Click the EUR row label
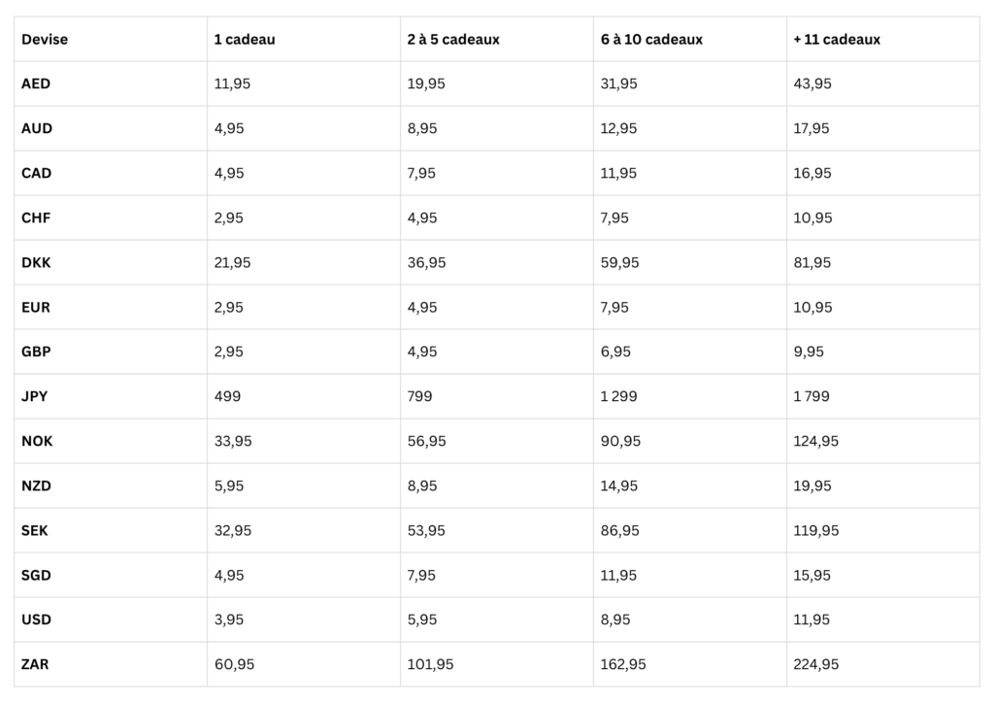994x703 pixels. pyautogui.click(x=36, y=308)
